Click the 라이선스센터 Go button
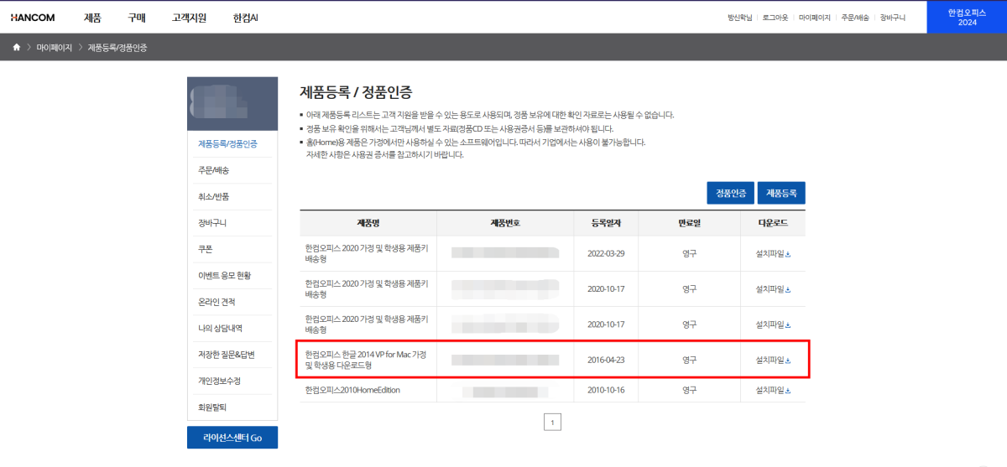The image size is (1007, 467). [x=232, y=438]
